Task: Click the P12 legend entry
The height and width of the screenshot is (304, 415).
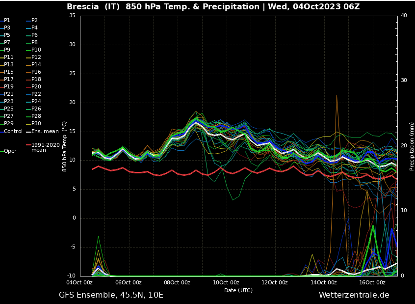Action: coord(34,57)
